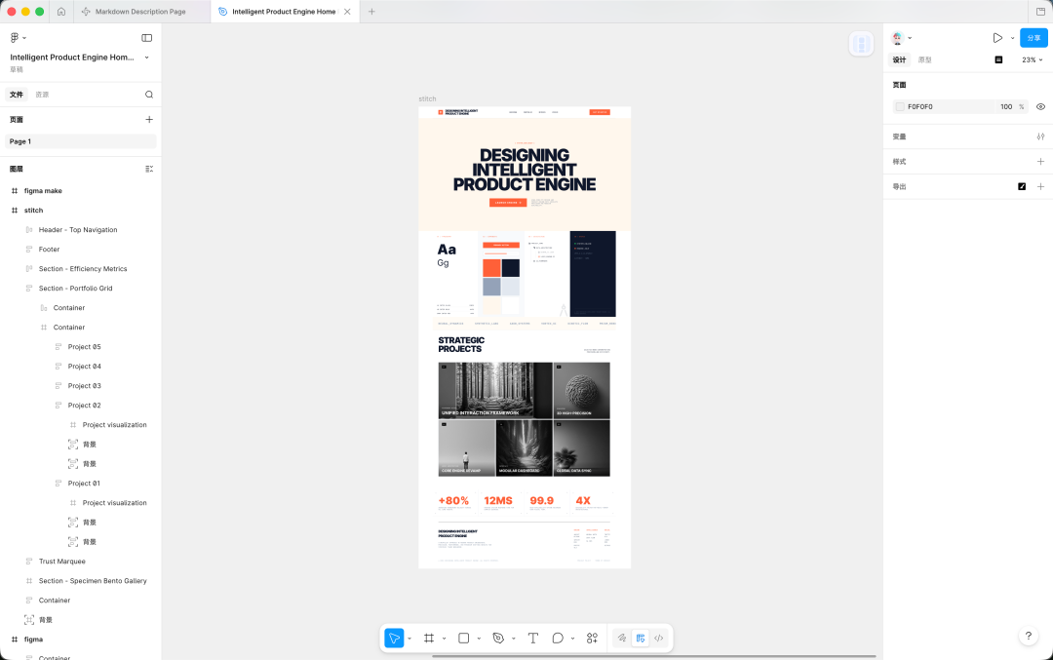This screenshot has height=660, width=1053.
Task: Select the Trust Marquee layer
Action: (61, 562)
